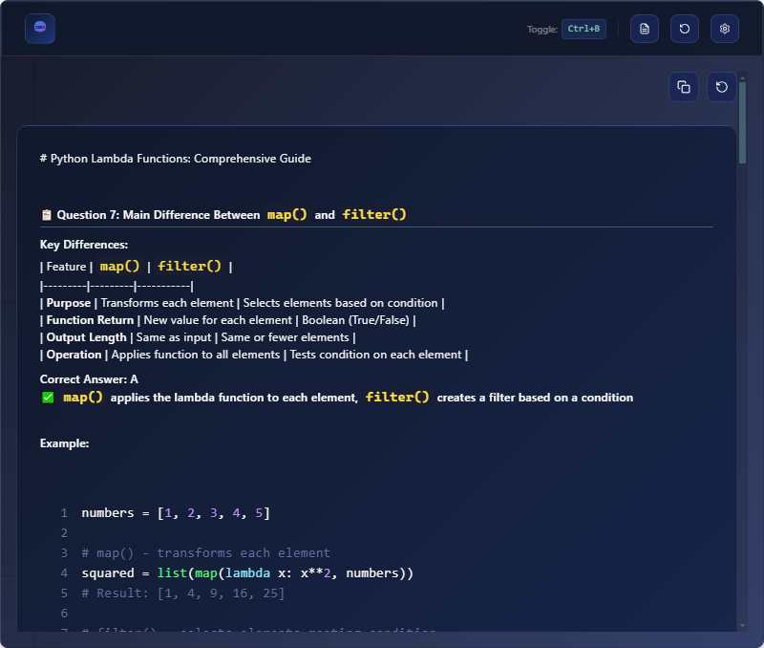Click the scrollbar up arrow
The image size is (764, 648).
click(x=743, y=78)
